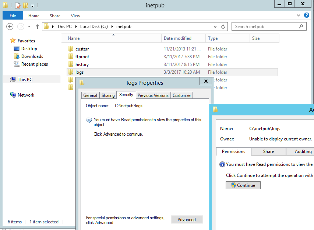Image resolution: width=314 pixels, height=230 pixels.
Task: Open Explorer help question mark
Action: pos(306,15)
